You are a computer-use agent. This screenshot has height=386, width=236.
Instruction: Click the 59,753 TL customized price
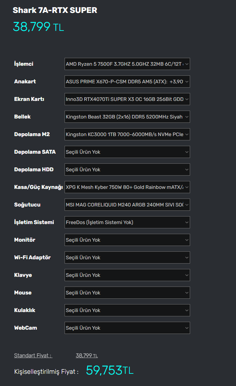coord(109,371)
